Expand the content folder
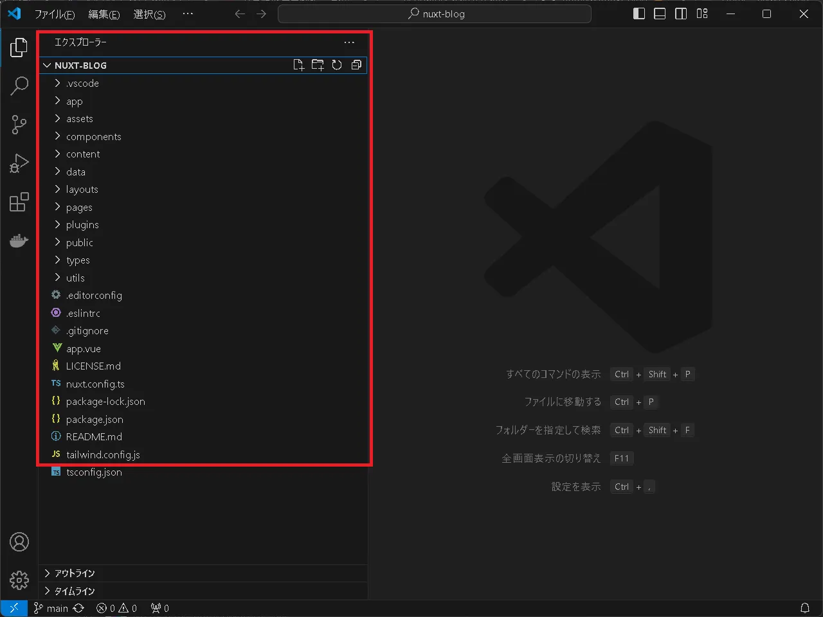 coord(203,154)
